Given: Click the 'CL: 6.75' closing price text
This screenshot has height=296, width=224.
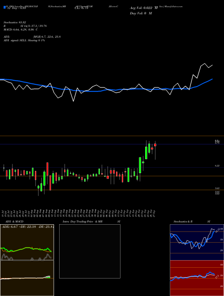Looking at the screenshot, I should click(81, 8).
